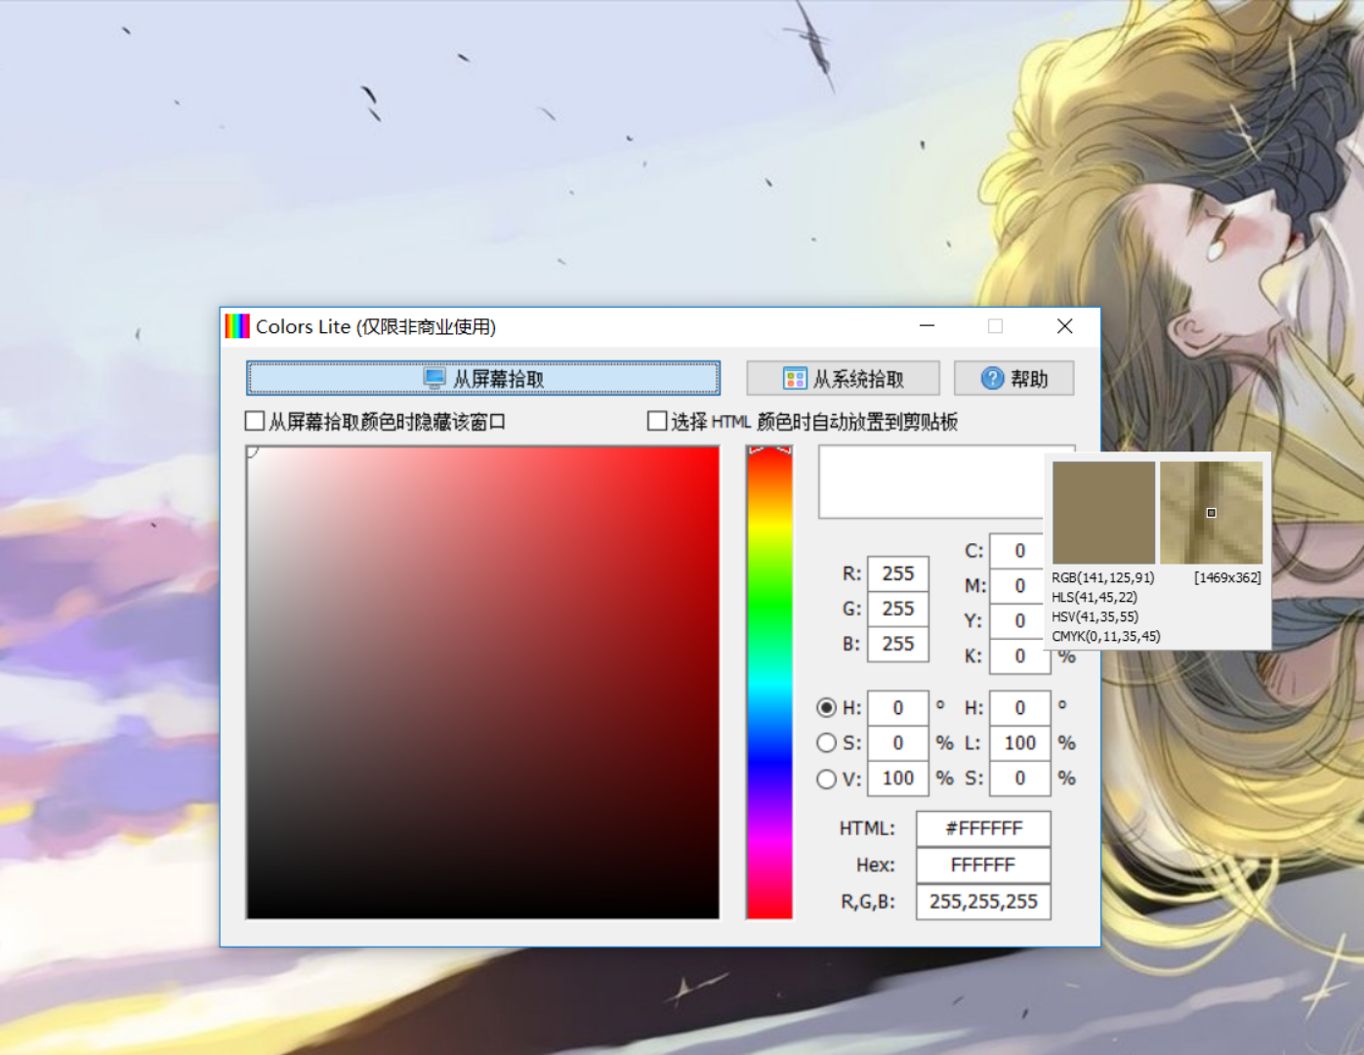Click the picked brown color swatch in tooltip
This screenshot has width=1364, height=1055.
(x=1103, y=513)
